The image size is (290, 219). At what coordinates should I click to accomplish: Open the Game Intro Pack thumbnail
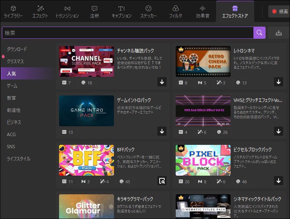87,111
